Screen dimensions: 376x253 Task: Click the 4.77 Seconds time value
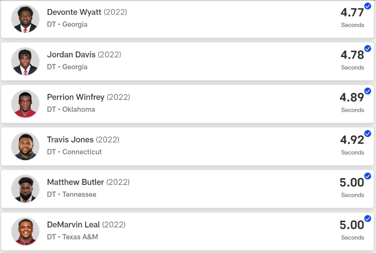352,18
